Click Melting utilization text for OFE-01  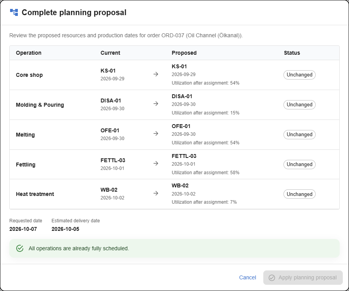point(206,143)
